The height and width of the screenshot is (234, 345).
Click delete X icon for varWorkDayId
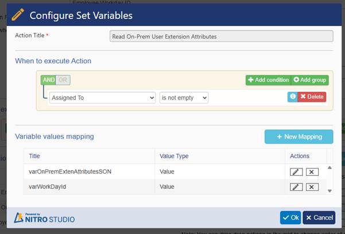pyautogui.click(x=312, y=187)
